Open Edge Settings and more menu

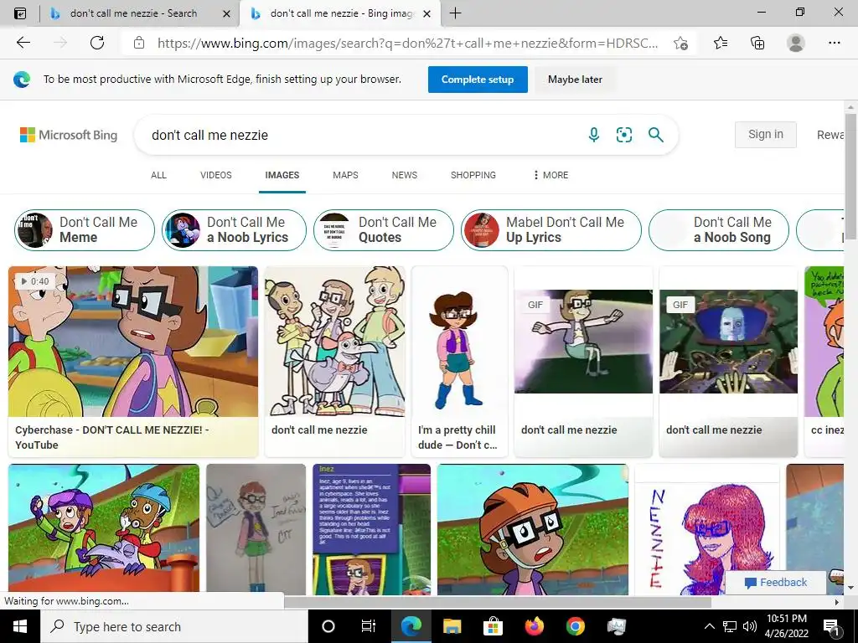pos(834,43)
